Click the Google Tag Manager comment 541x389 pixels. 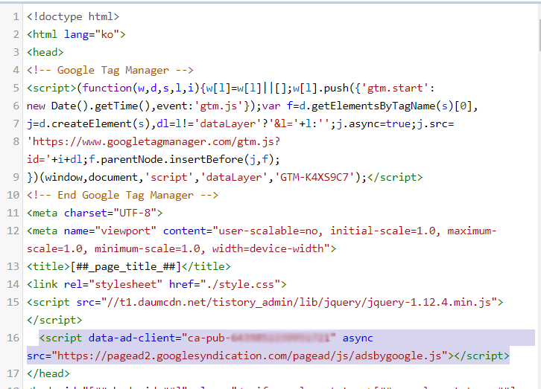tap(110, 70)
